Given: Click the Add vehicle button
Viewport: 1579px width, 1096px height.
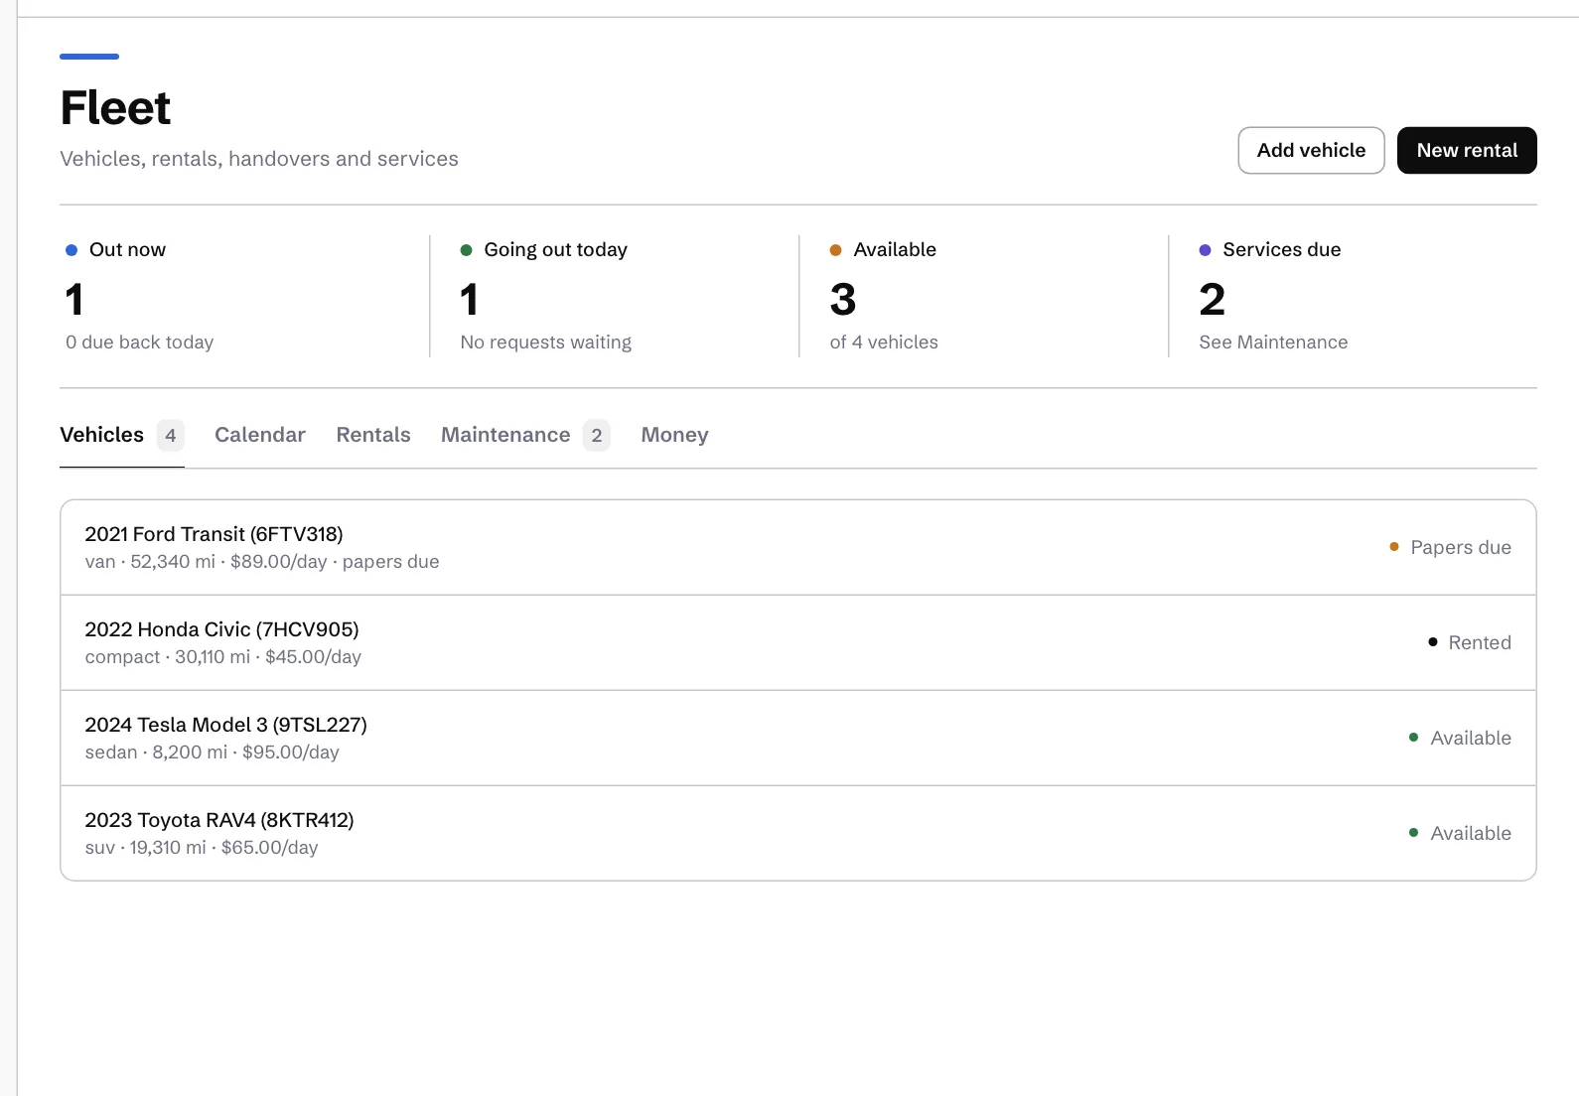Looking at the screenshot, I should point(1311,150).
